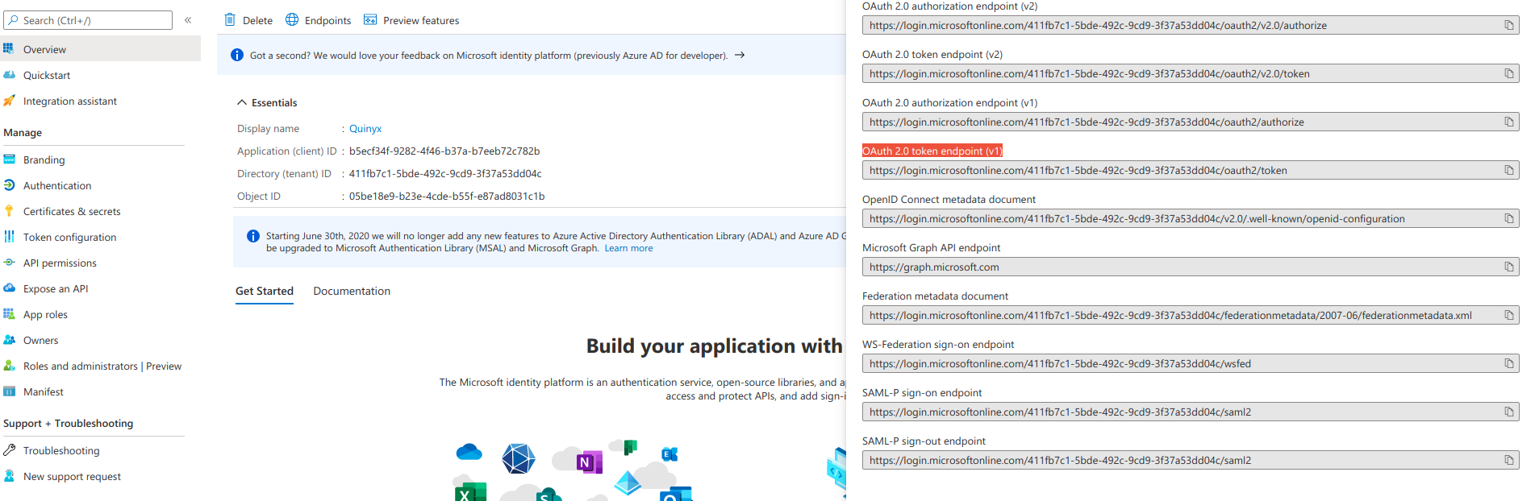
Task: Click the Preview features icon
Action: (370, 20)
